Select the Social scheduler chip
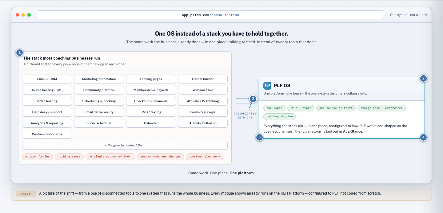The image size is (443, 213). (99, 123)
